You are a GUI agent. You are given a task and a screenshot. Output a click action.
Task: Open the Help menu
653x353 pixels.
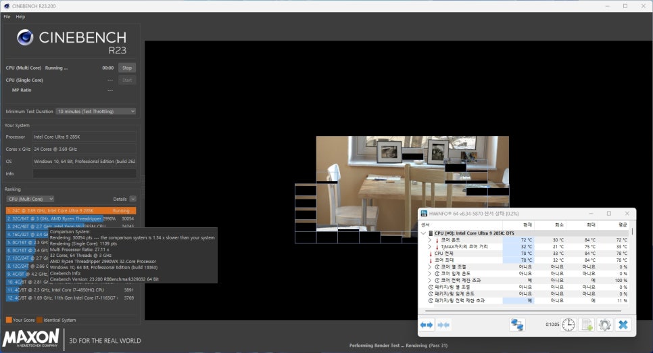point(20,16)
